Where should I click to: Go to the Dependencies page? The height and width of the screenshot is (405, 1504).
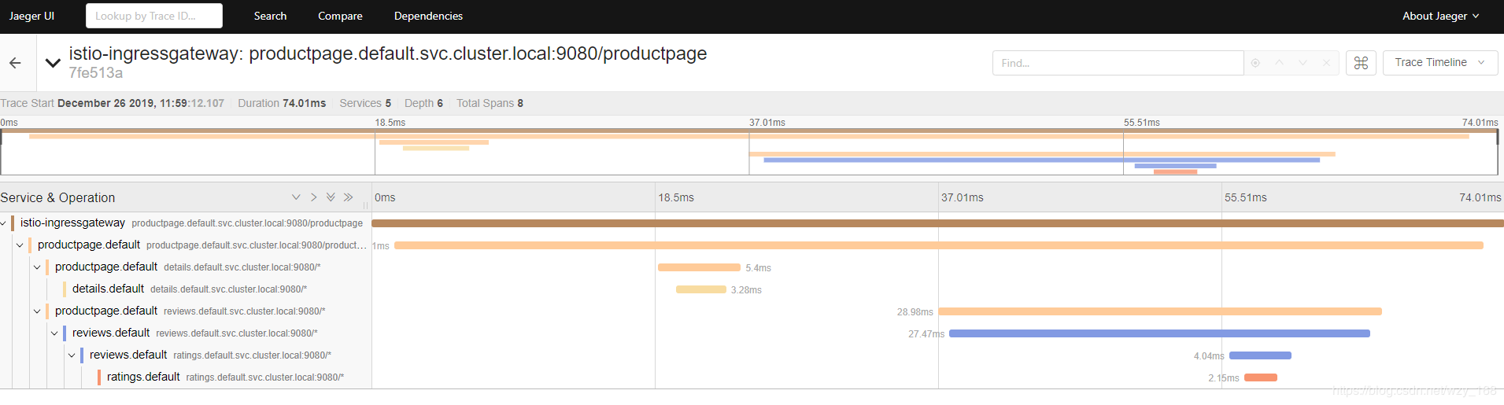[428, 16]
